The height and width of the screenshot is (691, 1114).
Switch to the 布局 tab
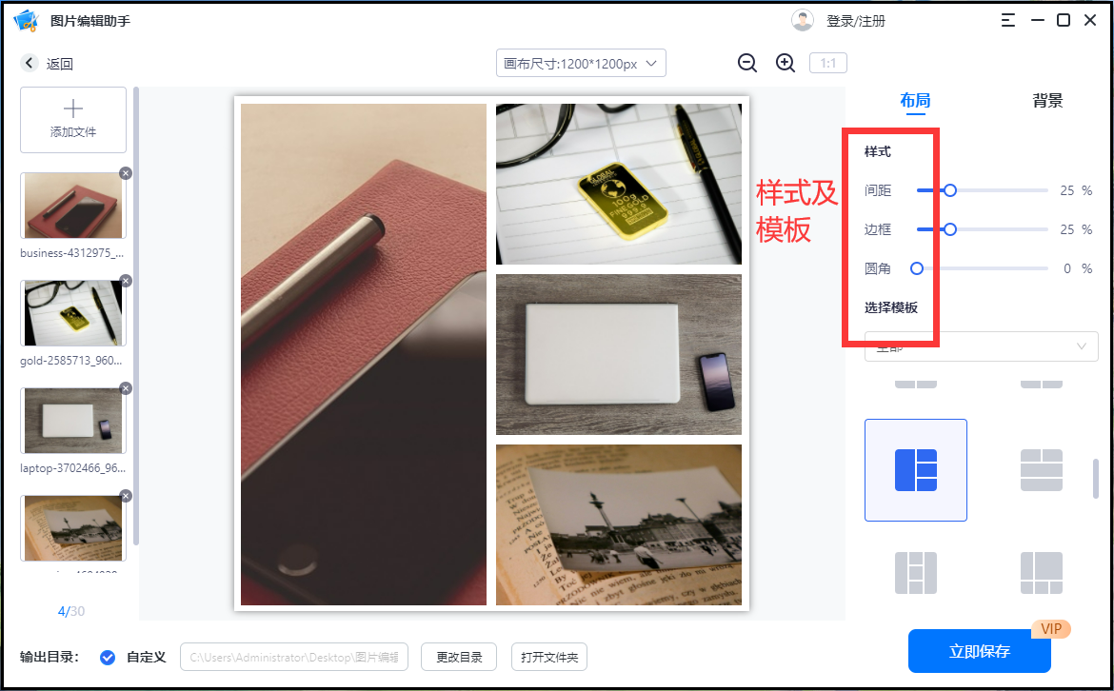click(x=915, y=101)
